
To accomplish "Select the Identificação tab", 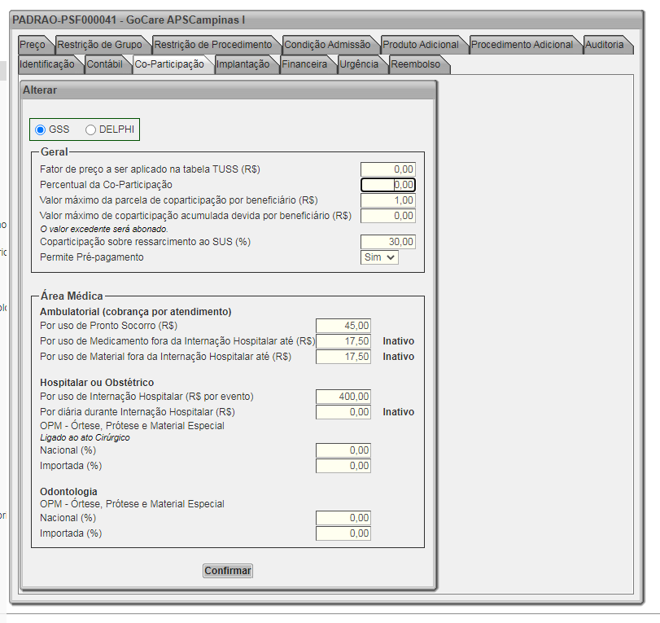I will pyautogui.click(x=46, y=64).
